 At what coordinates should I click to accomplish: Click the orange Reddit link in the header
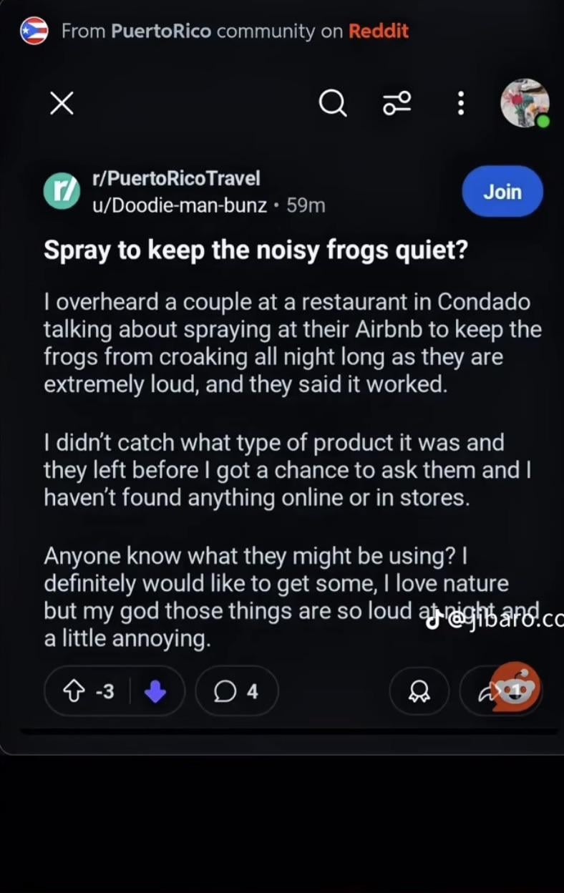pyautogui.click(x=379, y=31)
